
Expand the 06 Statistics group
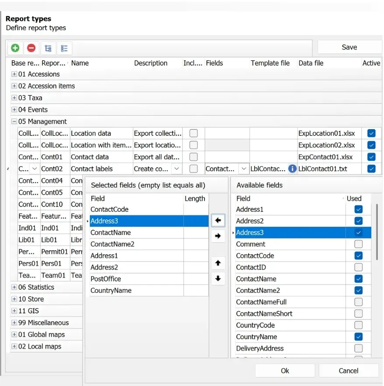coord(14,287)
